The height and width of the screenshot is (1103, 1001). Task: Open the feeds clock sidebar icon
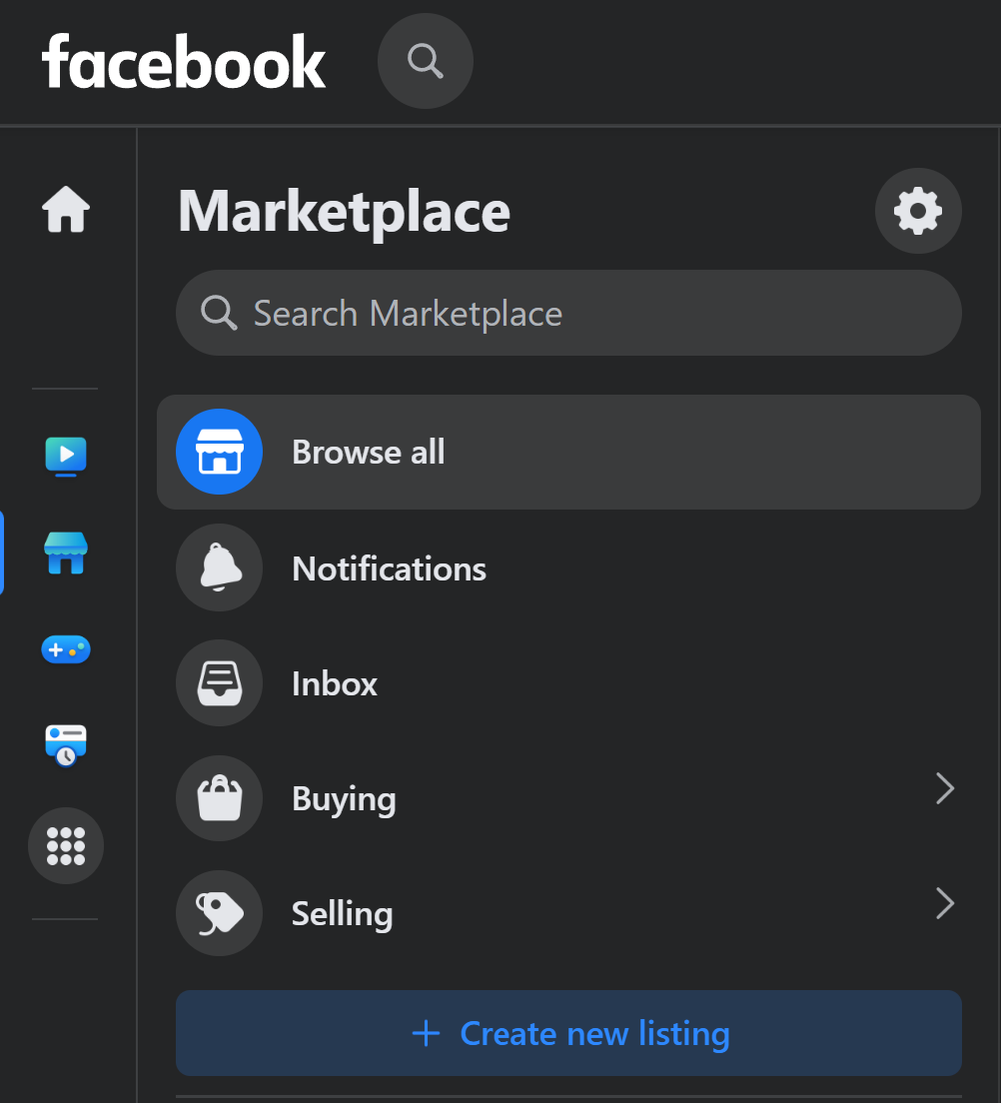coord(66,745)
